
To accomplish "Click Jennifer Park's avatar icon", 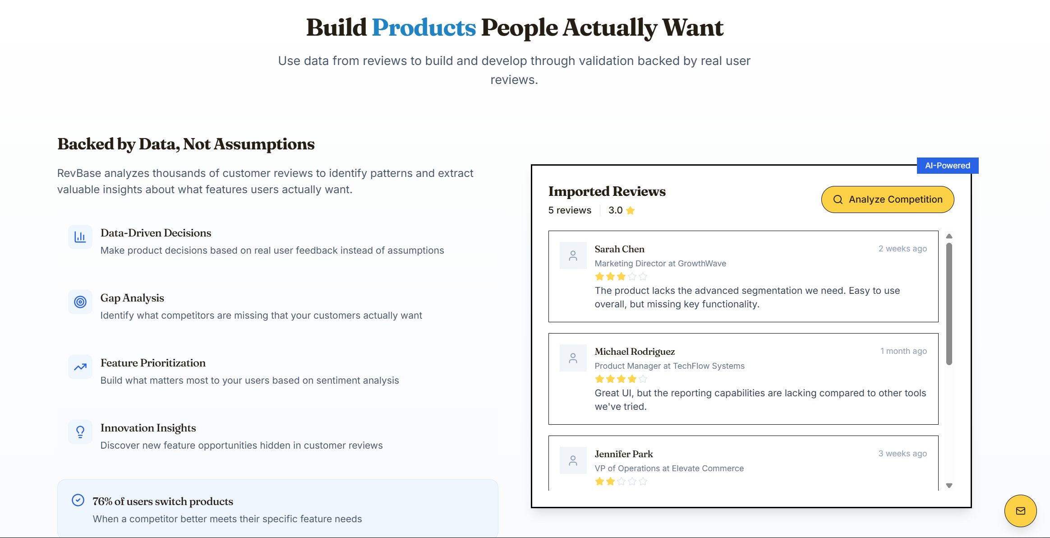I will 573,460.
